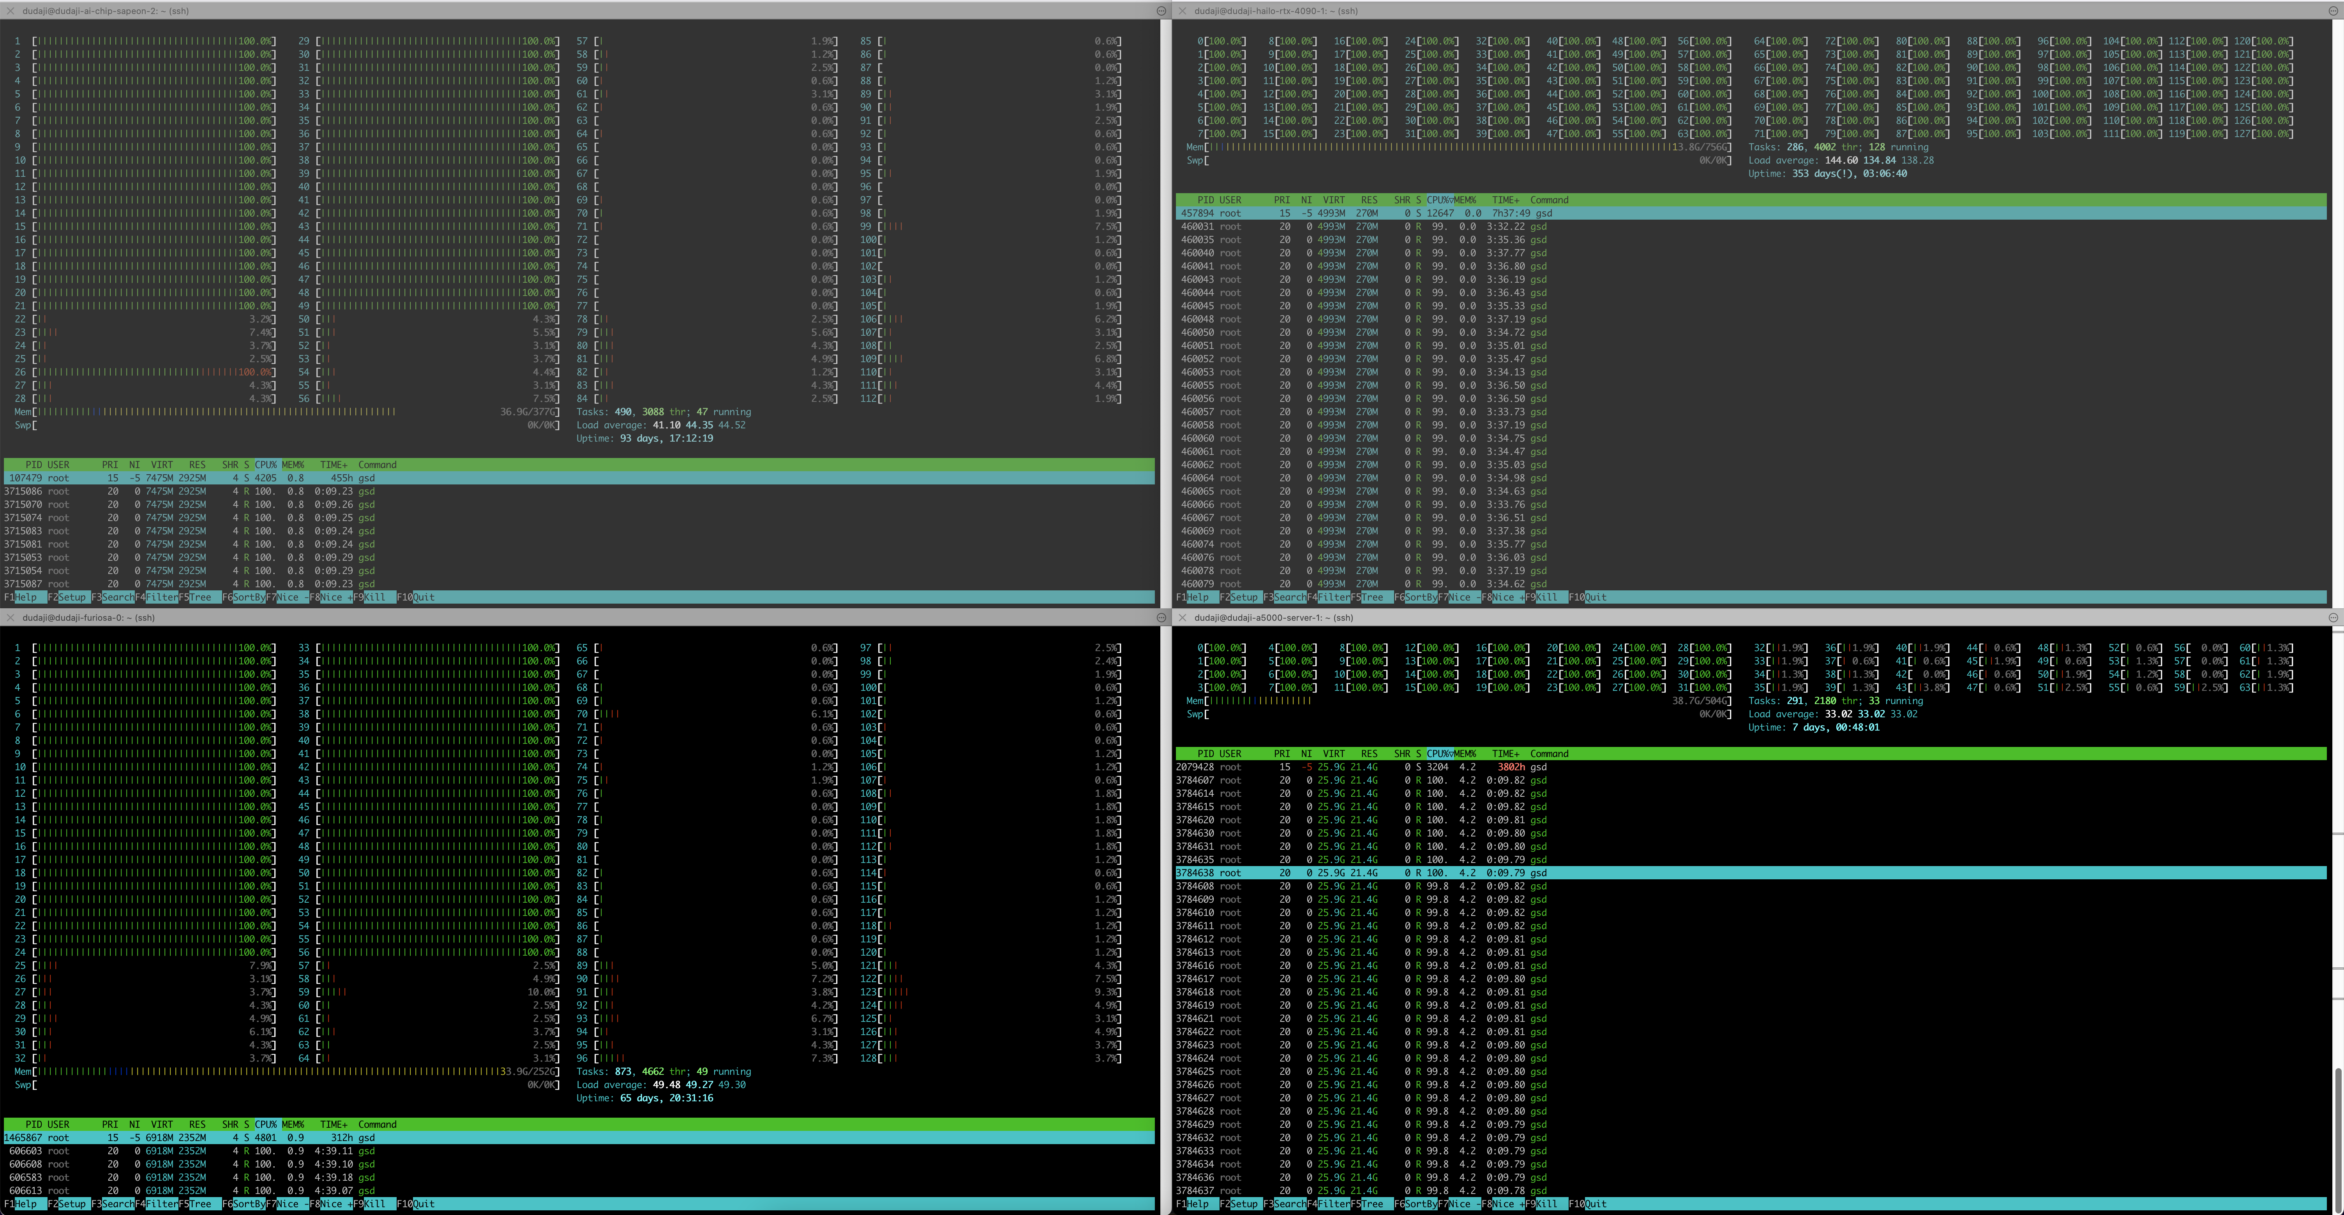Viewport: 2344px width, 1215px height.
Task: Open the ellipsis menu of the sapeon-2 pane
Action: click(x=1161, y=11)
